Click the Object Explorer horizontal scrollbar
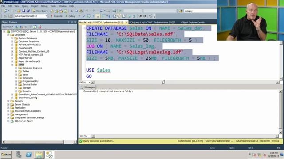Image resolution: width=284 pixels, height=159 pixels. [x=39, y=142]
